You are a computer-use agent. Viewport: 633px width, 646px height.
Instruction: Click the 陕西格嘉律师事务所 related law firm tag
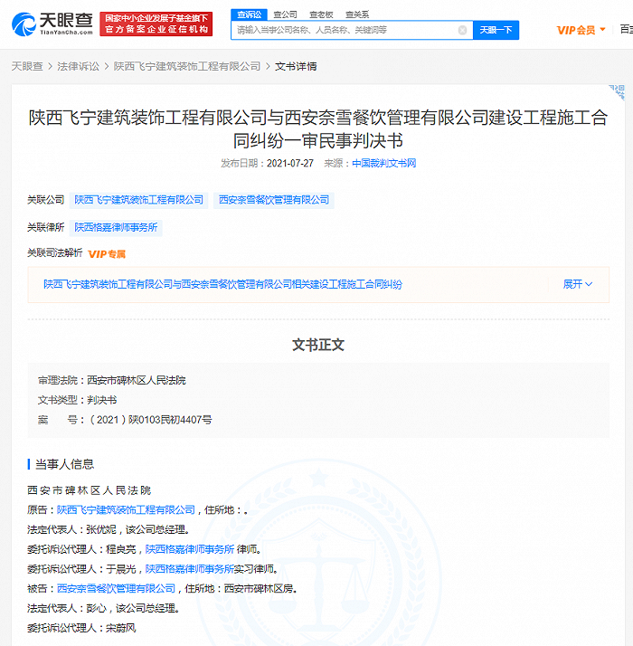click(116, 227)
